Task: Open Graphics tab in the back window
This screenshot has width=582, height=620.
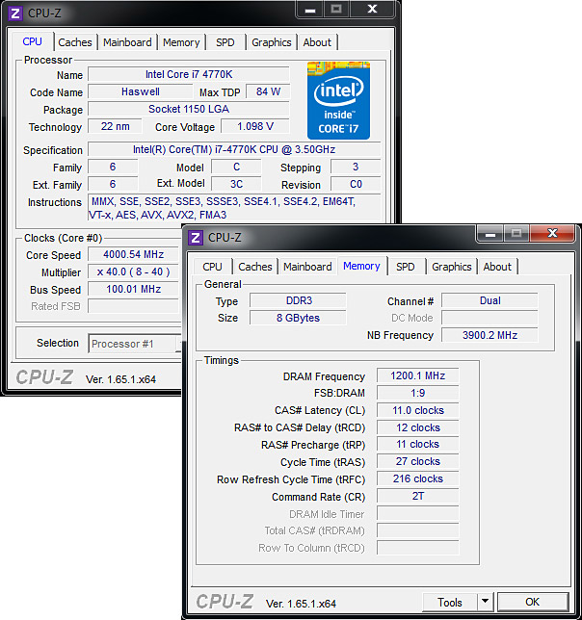Action: click(x=272, y=42)
